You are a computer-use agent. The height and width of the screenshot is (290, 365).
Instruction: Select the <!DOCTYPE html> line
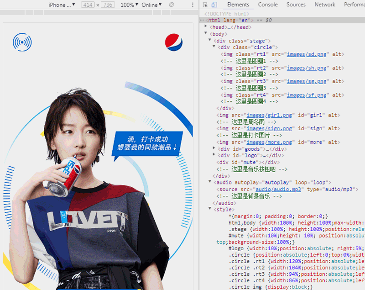point(227,14)
